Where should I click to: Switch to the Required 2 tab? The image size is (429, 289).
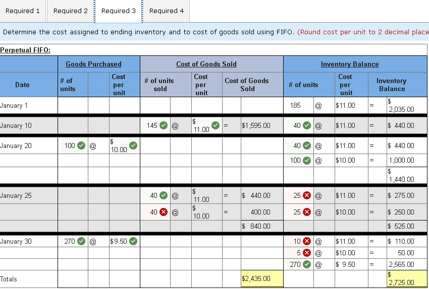[70, 11]
